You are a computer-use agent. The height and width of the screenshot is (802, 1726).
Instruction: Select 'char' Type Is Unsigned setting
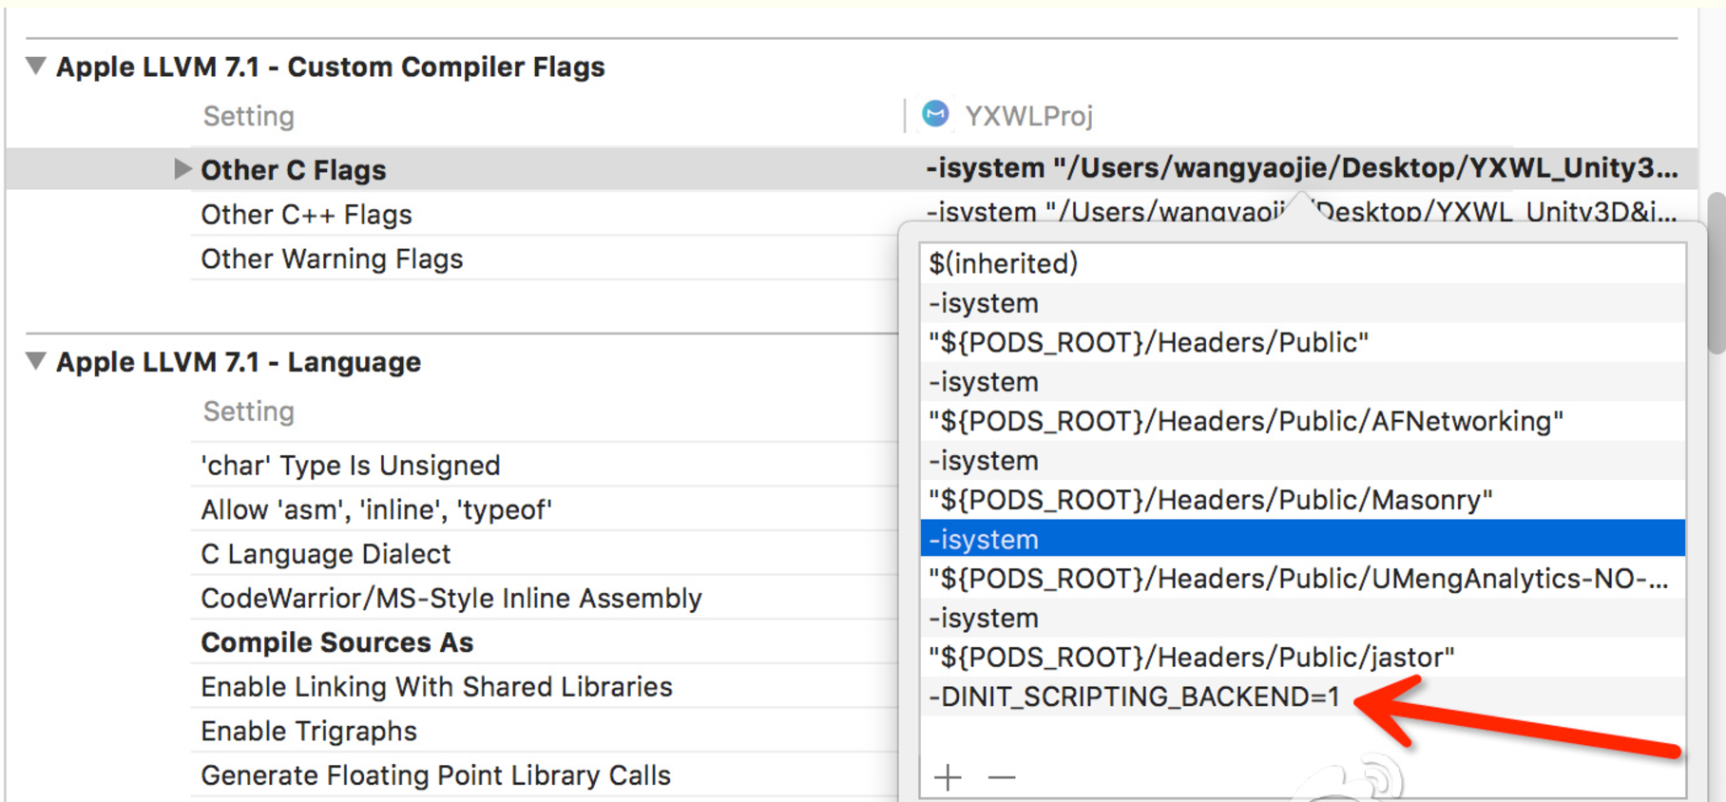coord(547,466)
